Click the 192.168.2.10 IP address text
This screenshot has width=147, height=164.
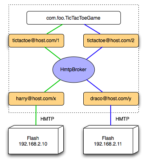coord(33,144)
